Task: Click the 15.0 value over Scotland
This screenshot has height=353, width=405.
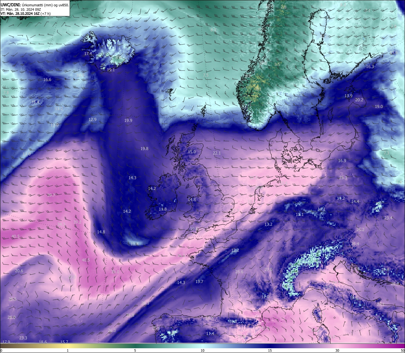Action: tap(192, 152)
